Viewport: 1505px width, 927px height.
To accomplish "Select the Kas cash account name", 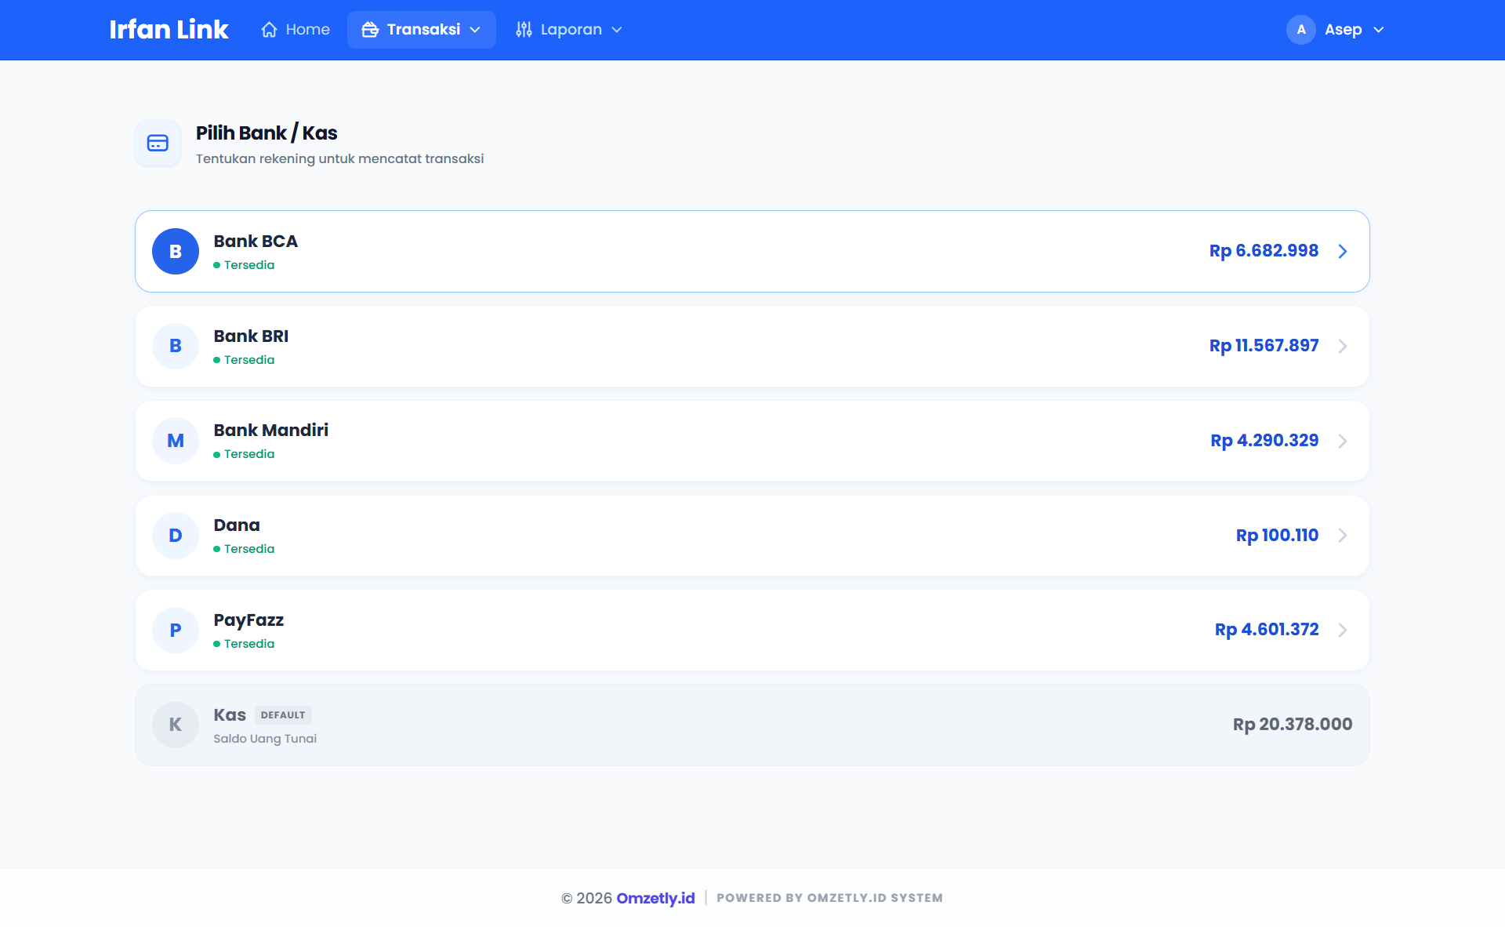I will pyautogui.click(x=230, y=715).
